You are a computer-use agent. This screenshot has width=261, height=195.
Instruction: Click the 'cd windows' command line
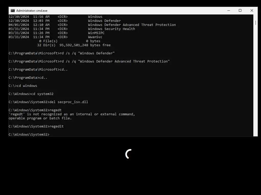[23, 86]
